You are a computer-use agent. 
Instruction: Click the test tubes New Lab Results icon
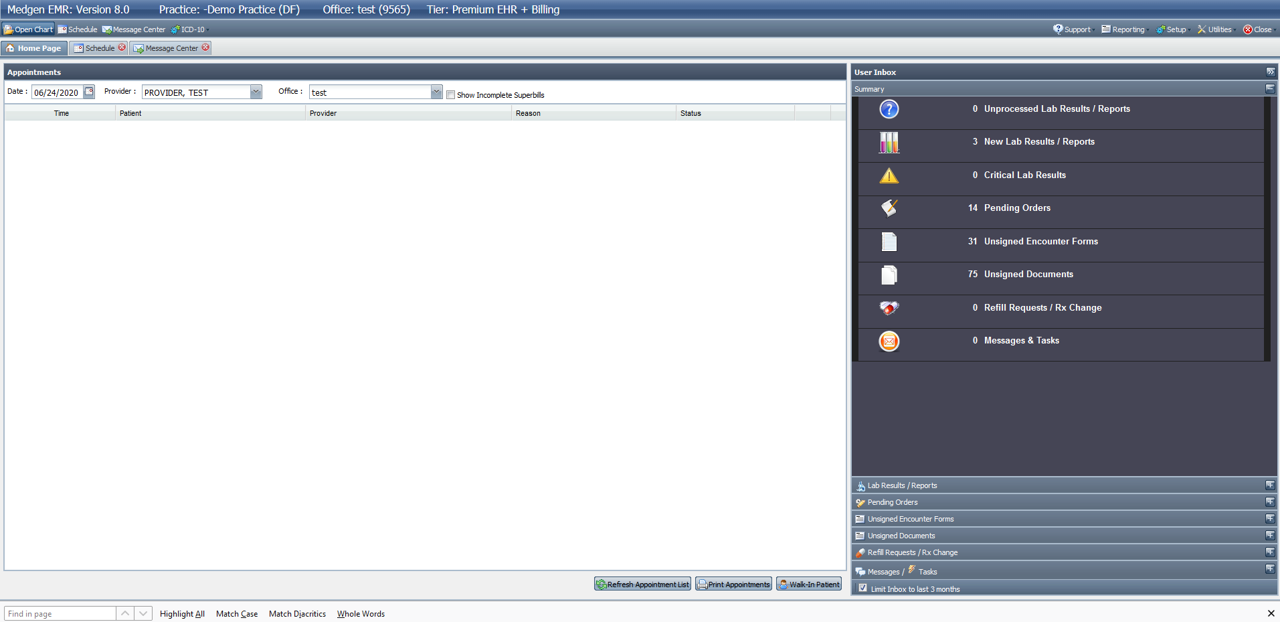[889, 142]
